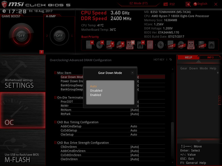This screenshot has width=222, height=166.
Task: Click the MSI dragon shield logo
Action: [x=4, y=4]
